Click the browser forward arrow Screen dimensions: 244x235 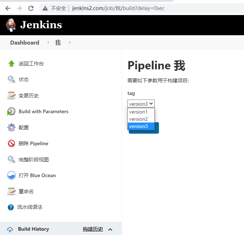(x=19, y=8)
